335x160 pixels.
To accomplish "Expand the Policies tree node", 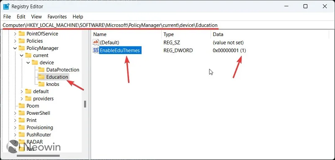I will pyautogui.click(x=15, y=41).
